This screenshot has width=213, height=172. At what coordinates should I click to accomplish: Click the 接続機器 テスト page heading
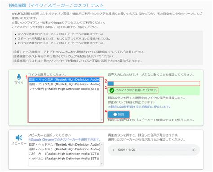click(56, 5)
